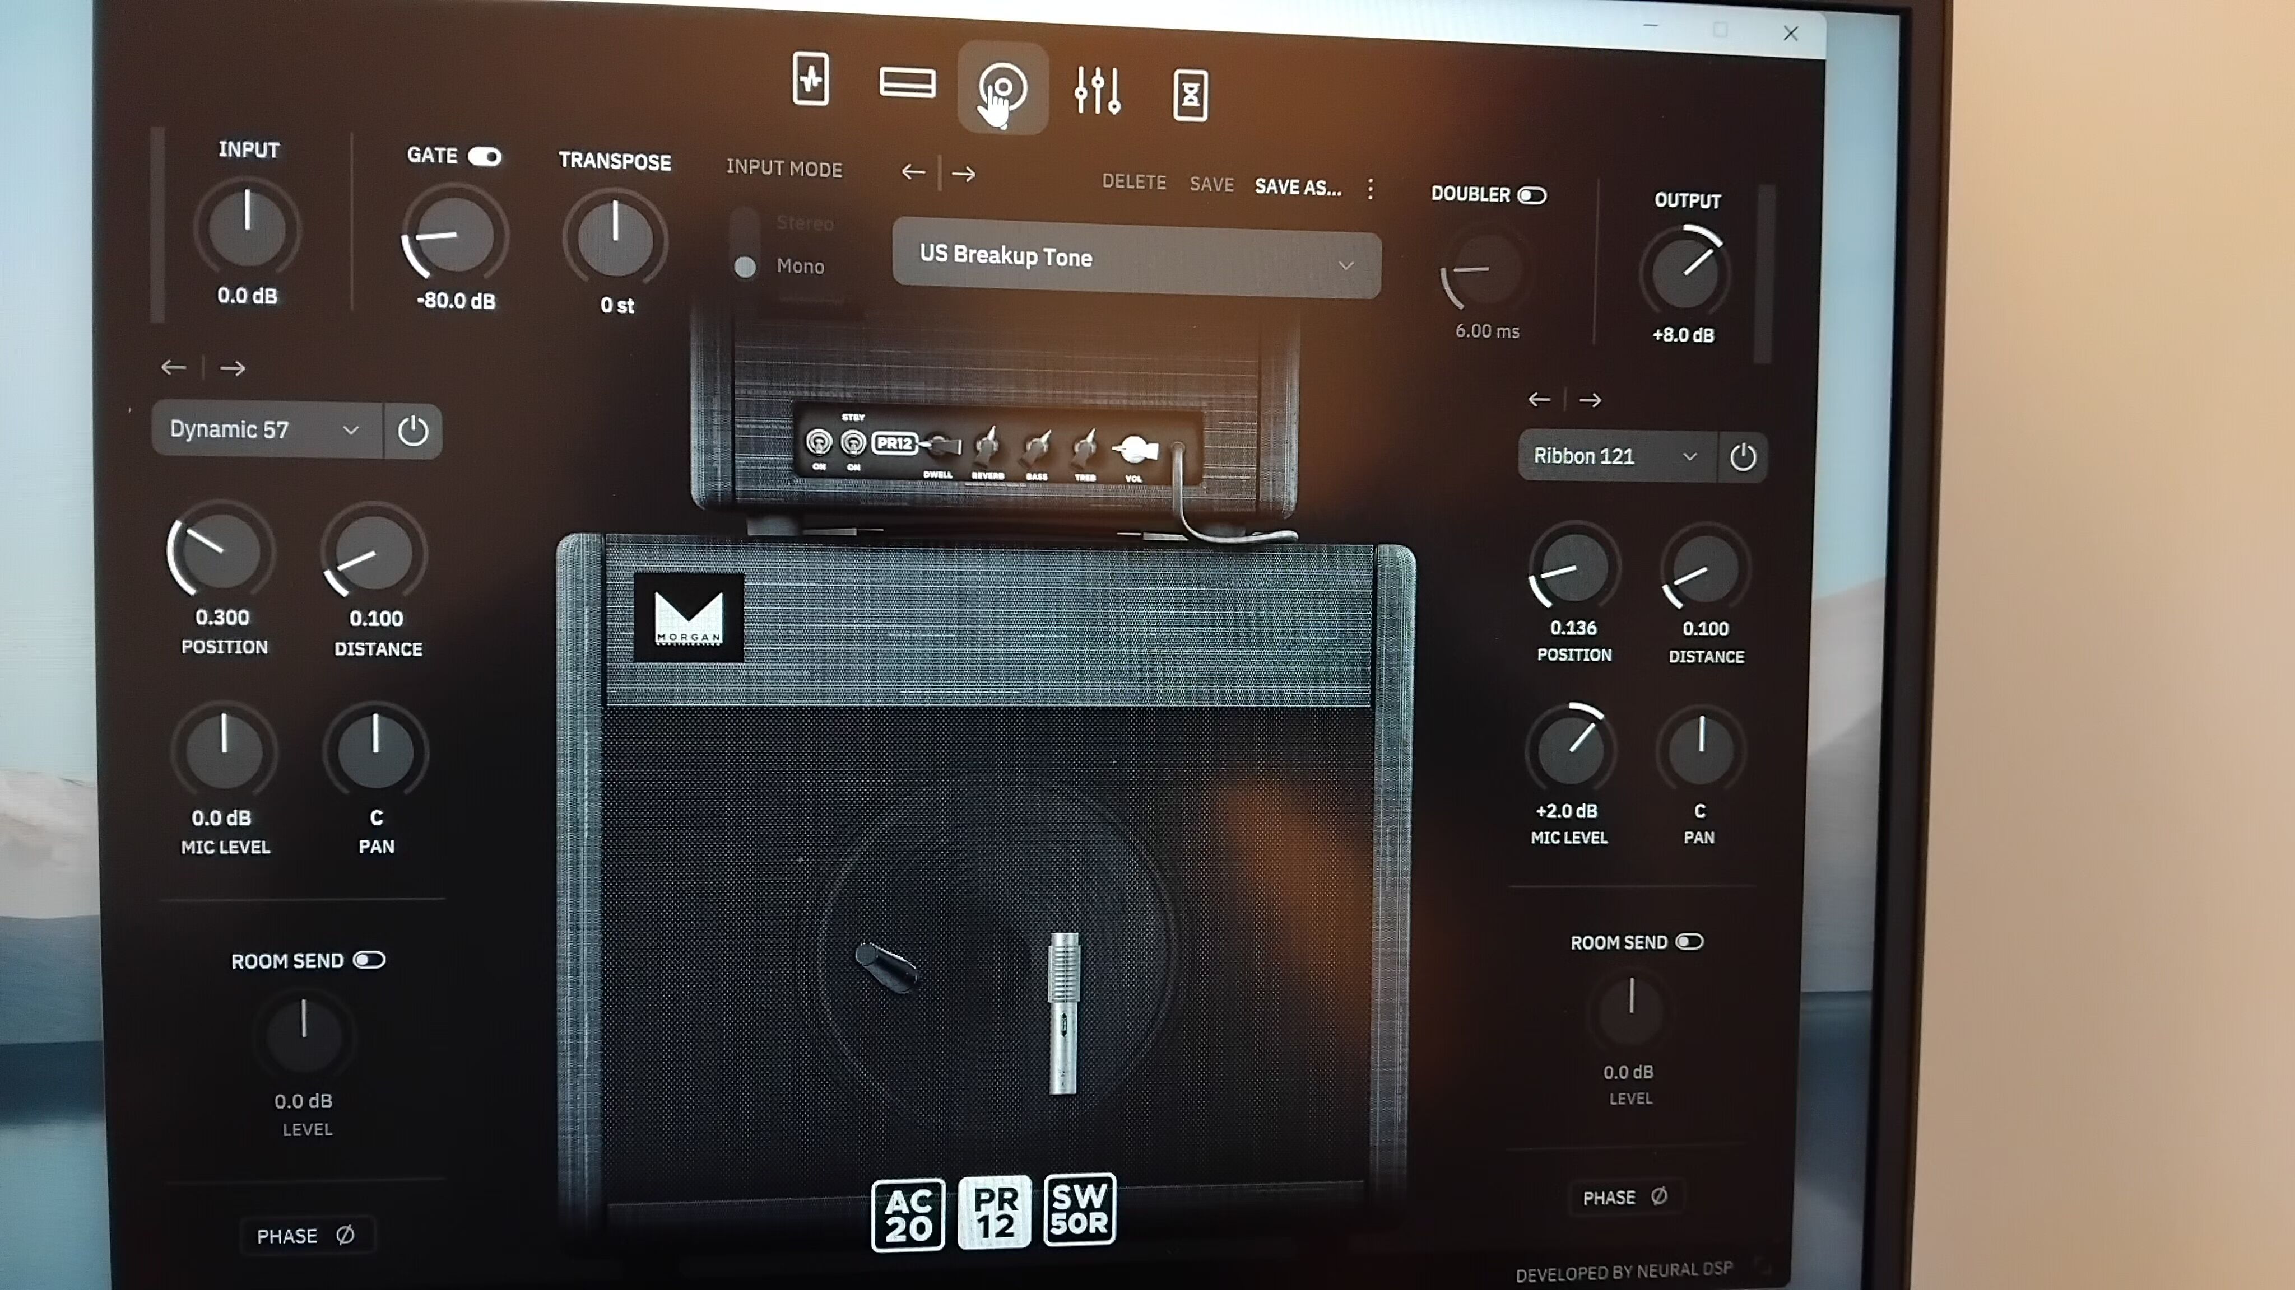Turn off the GATE switch
The height and width of the screenshot is (1290, 2295).
pyautogui.click(x=485, y=157)
